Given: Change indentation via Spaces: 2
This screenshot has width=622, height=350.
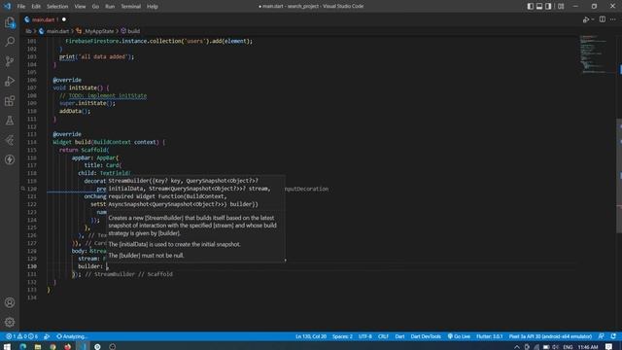Looking at the screenshot, I should click(342, 336).
